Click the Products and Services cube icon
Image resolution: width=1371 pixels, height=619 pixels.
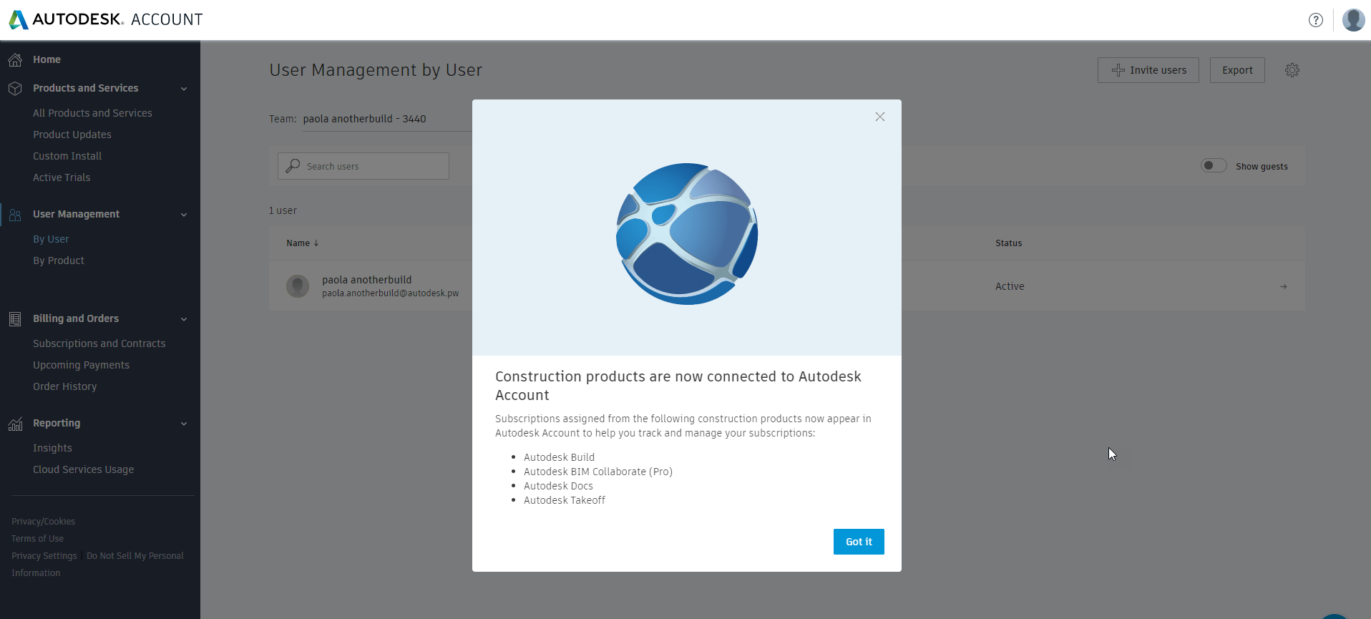click(15, 88)
